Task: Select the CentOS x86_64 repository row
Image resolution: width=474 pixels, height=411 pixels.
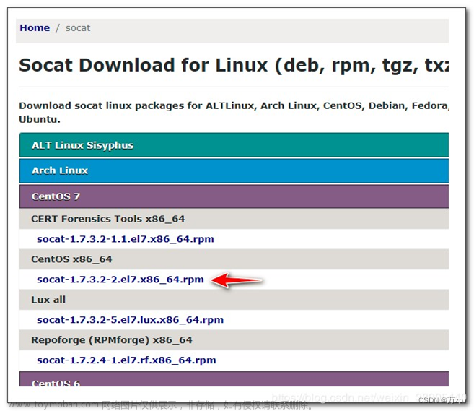Action: click(234, 259)
